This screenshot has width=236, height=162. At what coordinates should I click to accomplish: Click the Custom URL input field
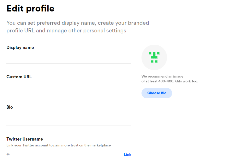click(69, 88)
